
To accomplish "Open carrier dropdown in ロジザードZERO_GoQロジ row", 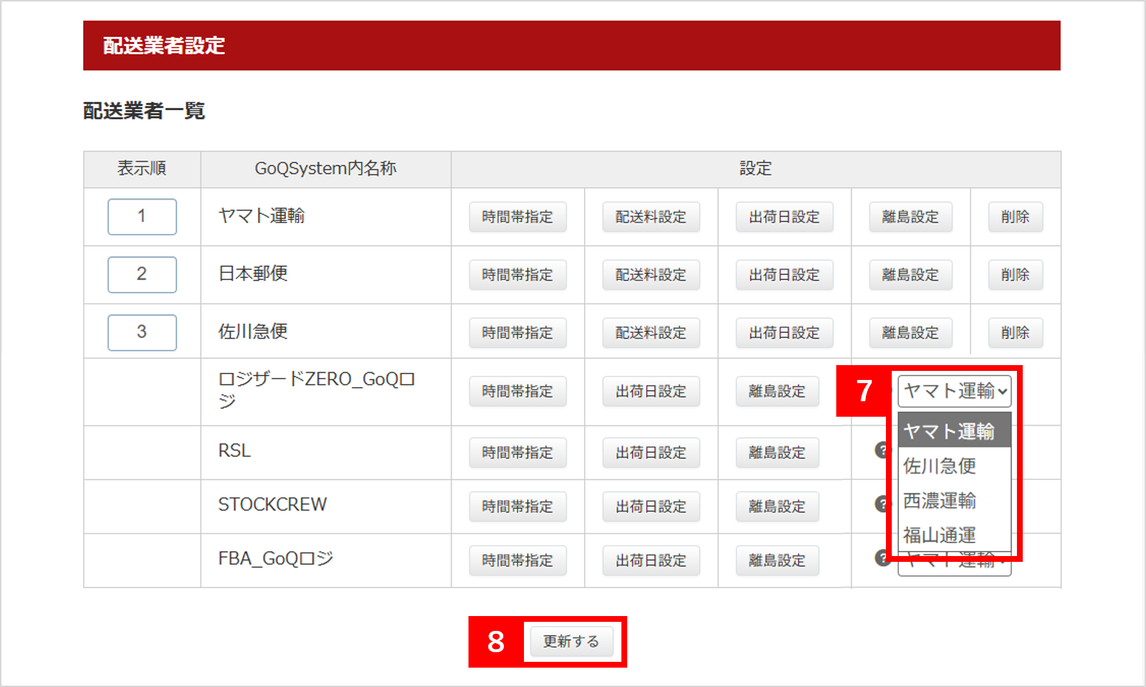I will click(x=954, y=391).
